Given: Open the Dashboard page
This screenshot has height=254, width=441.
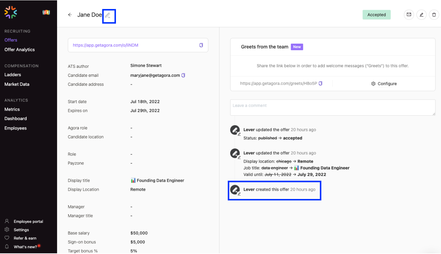Looking at the screenshot, I should pos(16,118).
